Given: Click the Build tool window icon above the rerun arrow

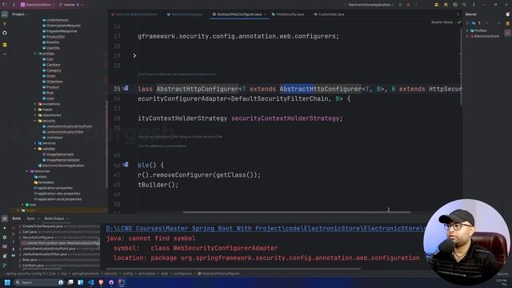Looking at the screenshot, I should coord(5,218).
